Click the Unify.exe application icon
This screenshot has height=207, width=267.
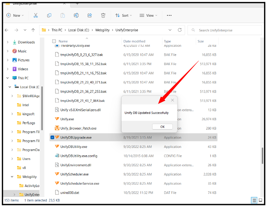pyautogui.click(x=57, y=119)
